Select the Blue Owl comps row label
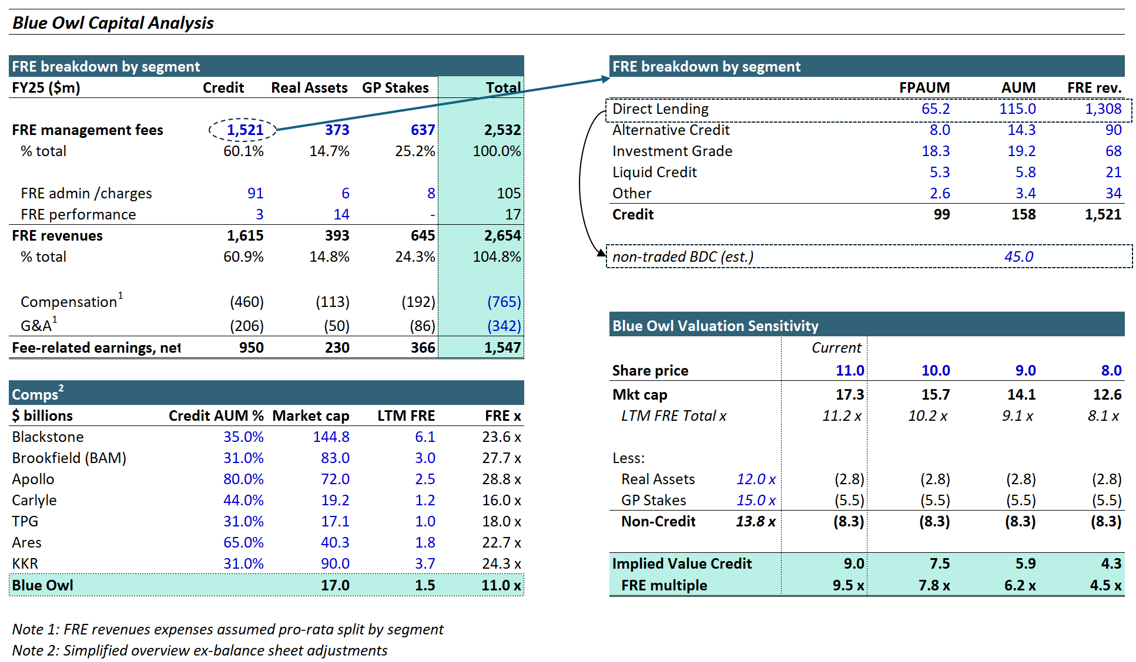The height and width of the screenshot is (662, 1136). coord(42,586)
